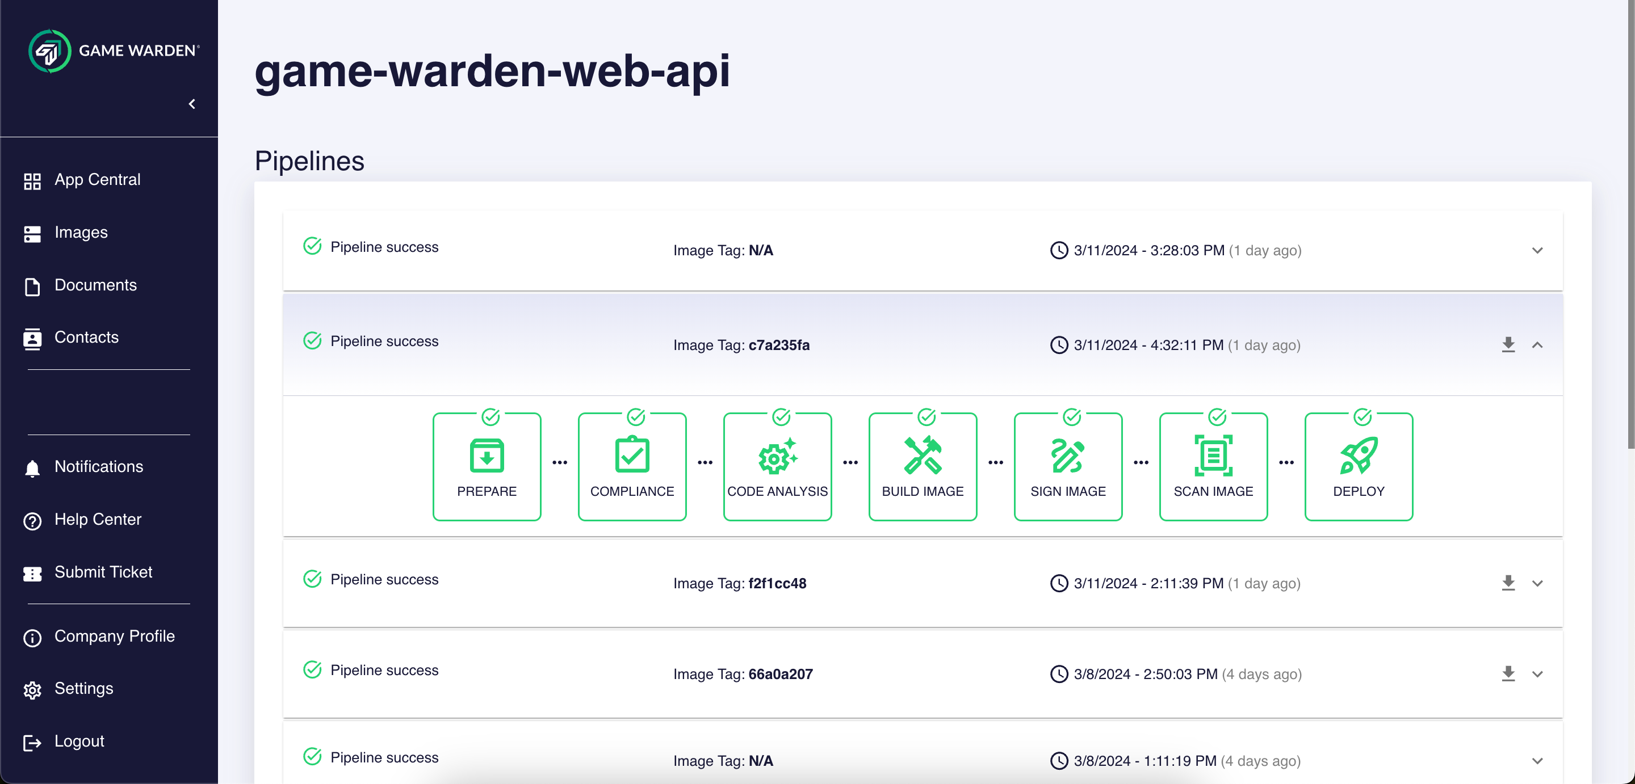Select the SIGN IMAGE stage
The image size is (1635, 784).
point(1068,466)
